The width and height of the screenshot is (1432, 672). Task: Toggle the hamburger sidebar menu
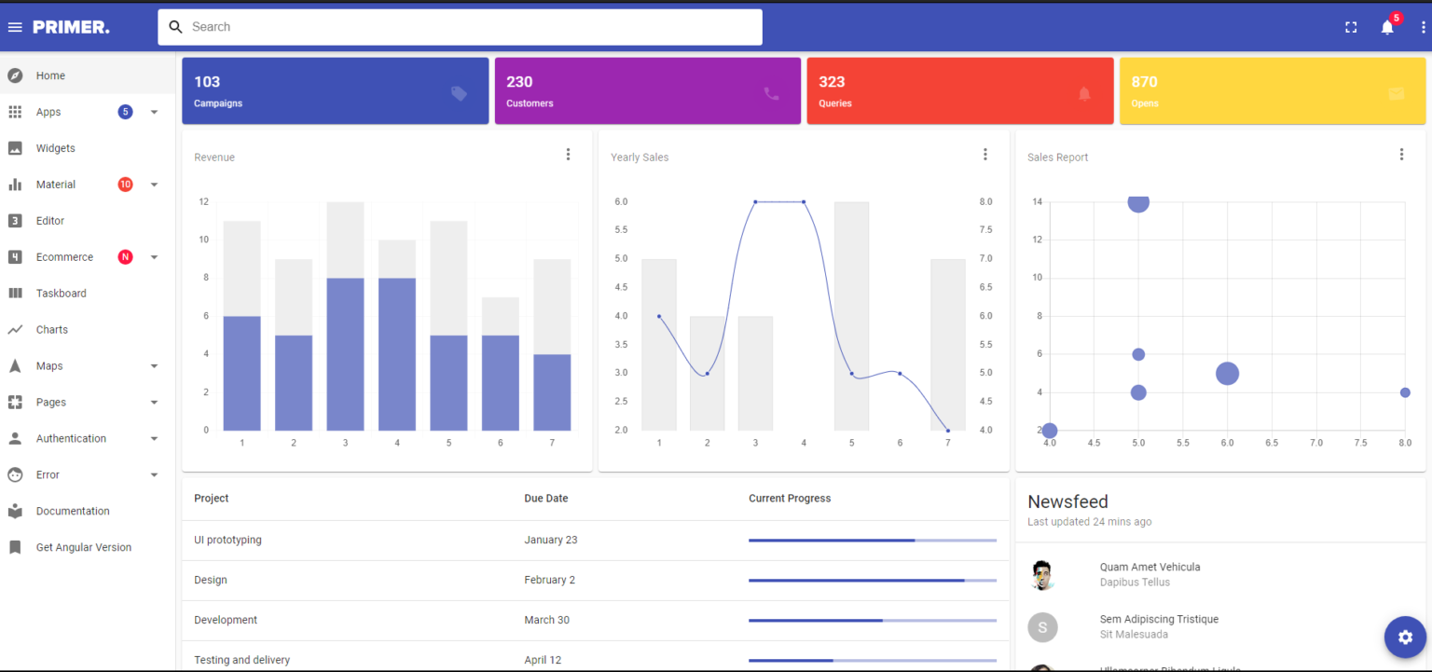15,27
